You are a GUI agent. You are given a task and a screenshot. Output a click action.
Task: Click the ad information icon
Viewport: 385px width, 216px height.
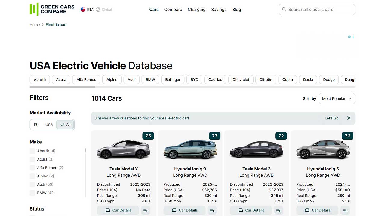349,37
